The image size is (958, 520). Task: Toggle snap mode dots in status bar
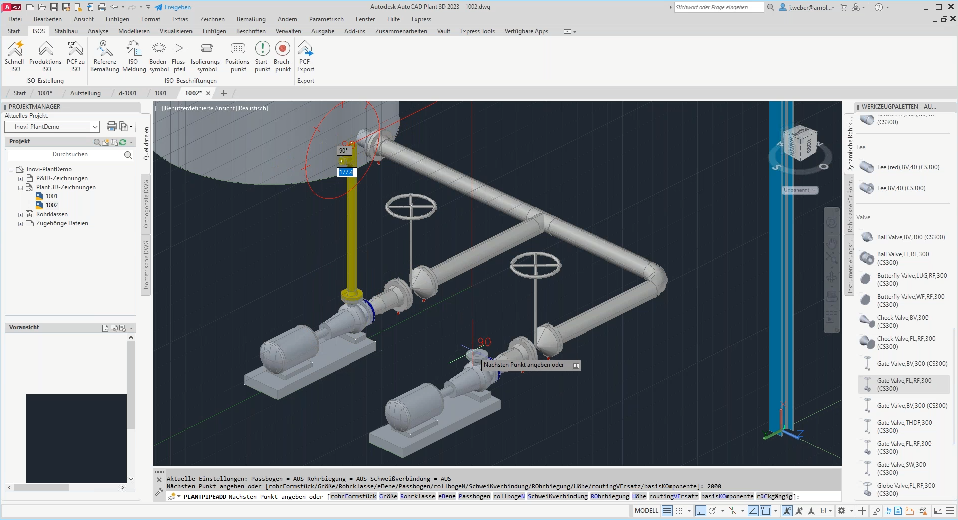point(679,511)
